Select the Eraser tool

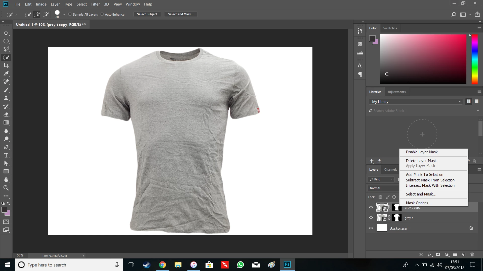click(x=6, y=114)
